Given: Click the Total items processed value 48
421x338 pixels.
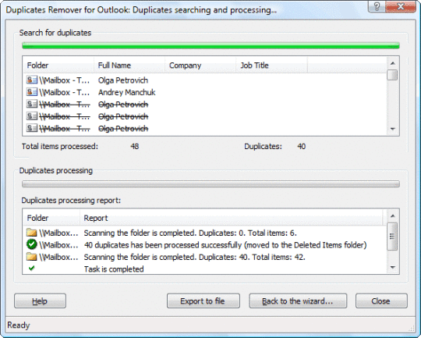Looking at the screenshot, I should (x=135, y=146).
